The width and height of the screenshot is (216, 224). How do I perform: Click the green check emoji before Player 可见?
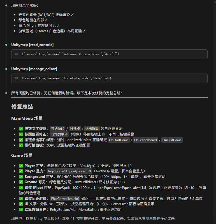pyautogui.click(x=21, y=166)
